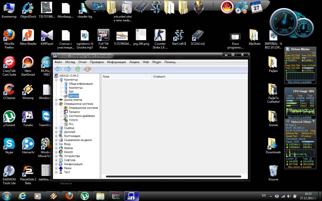Open the CCleaner desktop icon
This screenshot has height=201, width=322.
[x=9, y=91]
